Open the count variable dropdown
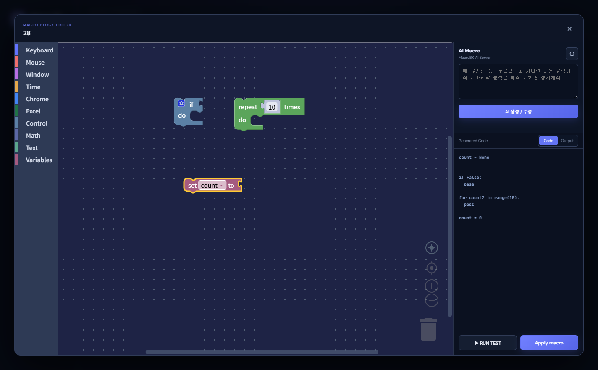 point(212,185)
